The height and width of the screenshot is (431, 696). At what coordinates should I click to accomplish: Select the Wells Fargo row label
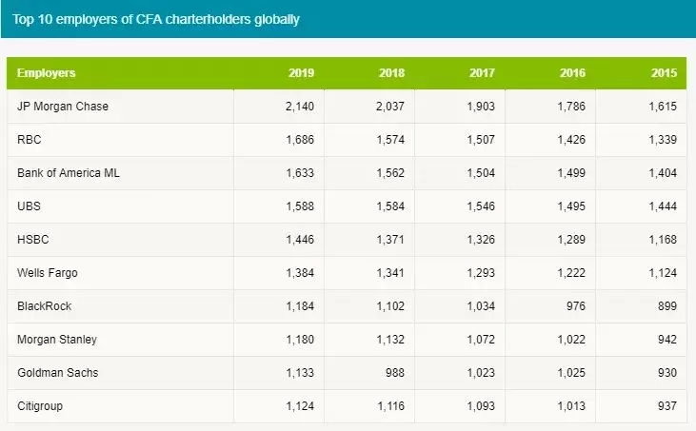pyautogui.click(x=48, y=273)
